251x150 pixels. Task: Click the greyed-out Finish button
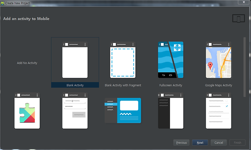pos(237,143)
